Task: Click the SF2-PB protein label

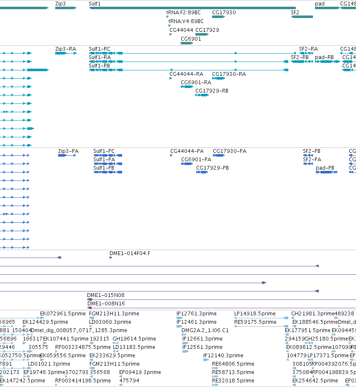Action: click(x=312, y=151)
